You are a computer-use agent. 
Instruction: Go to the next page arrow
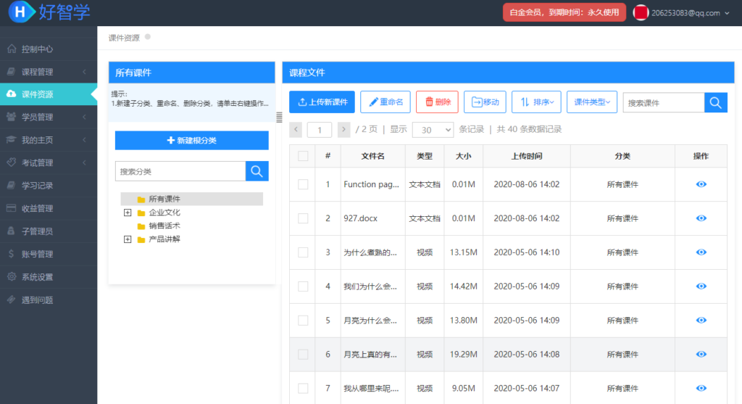tap(343, 129)
